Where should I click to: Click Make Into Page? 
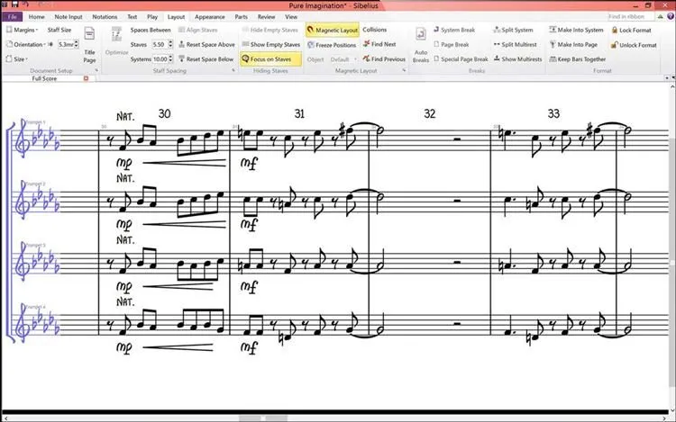(573, 44)
